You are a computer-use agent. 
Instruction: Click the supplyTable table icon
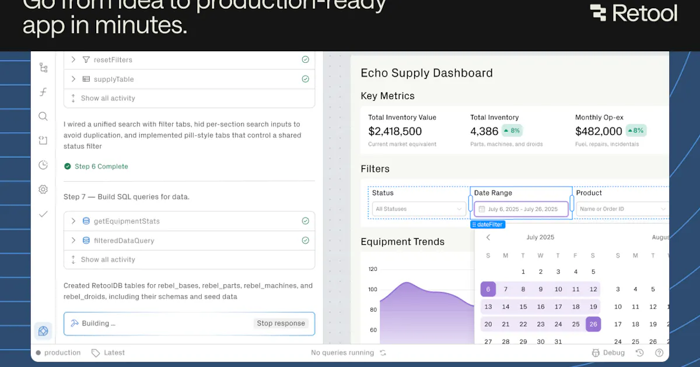86,79
